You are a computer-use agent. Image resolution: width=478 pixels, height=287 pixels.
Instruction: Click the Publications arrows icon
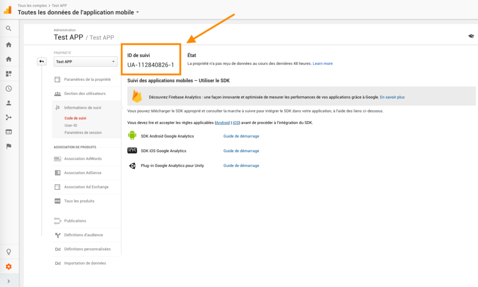pyautogui.click(x=57, y=221)
